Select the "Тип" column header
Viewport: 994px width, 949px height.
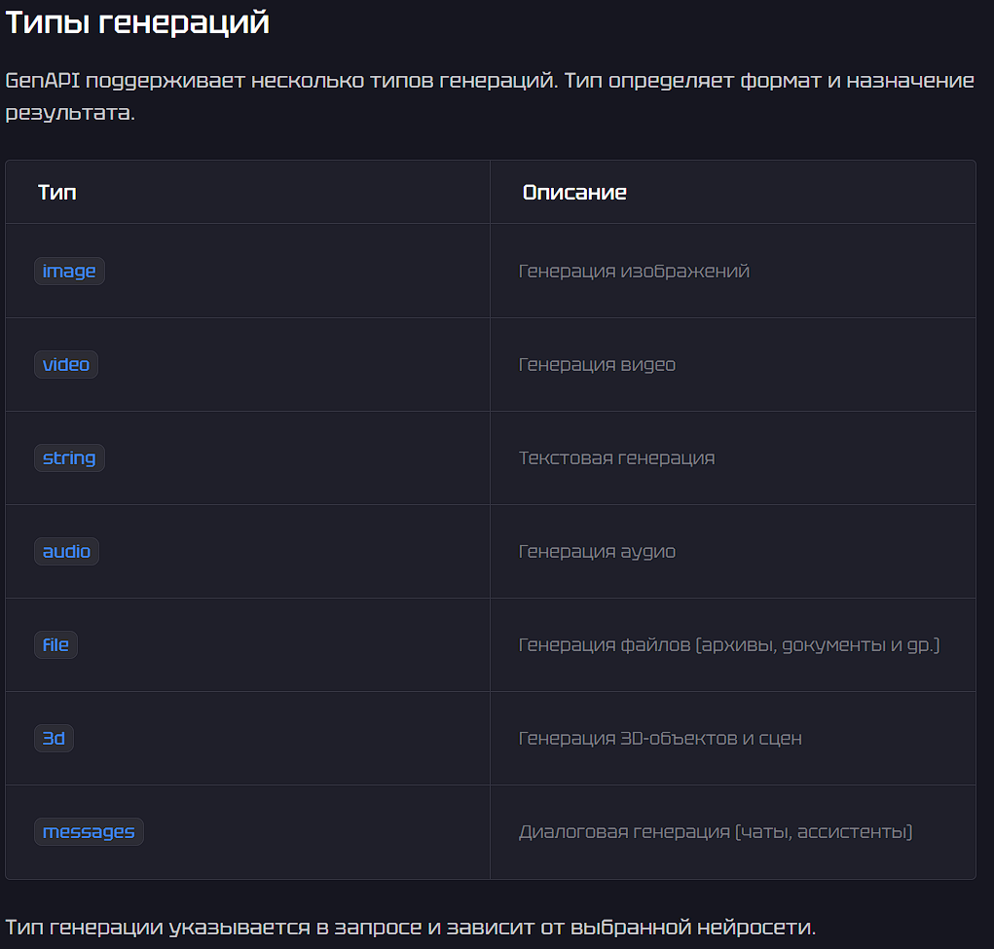point(57,192)
